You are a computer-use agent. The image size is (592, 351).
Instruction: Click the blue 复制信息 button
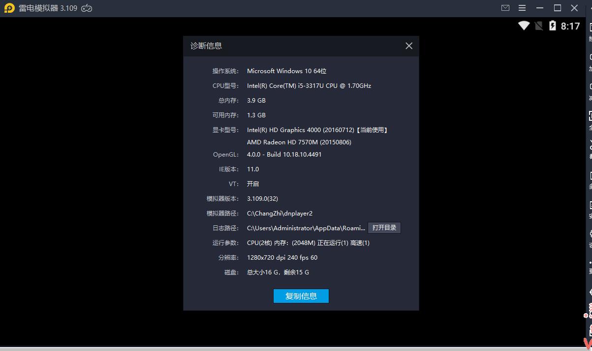click(301, 296)
